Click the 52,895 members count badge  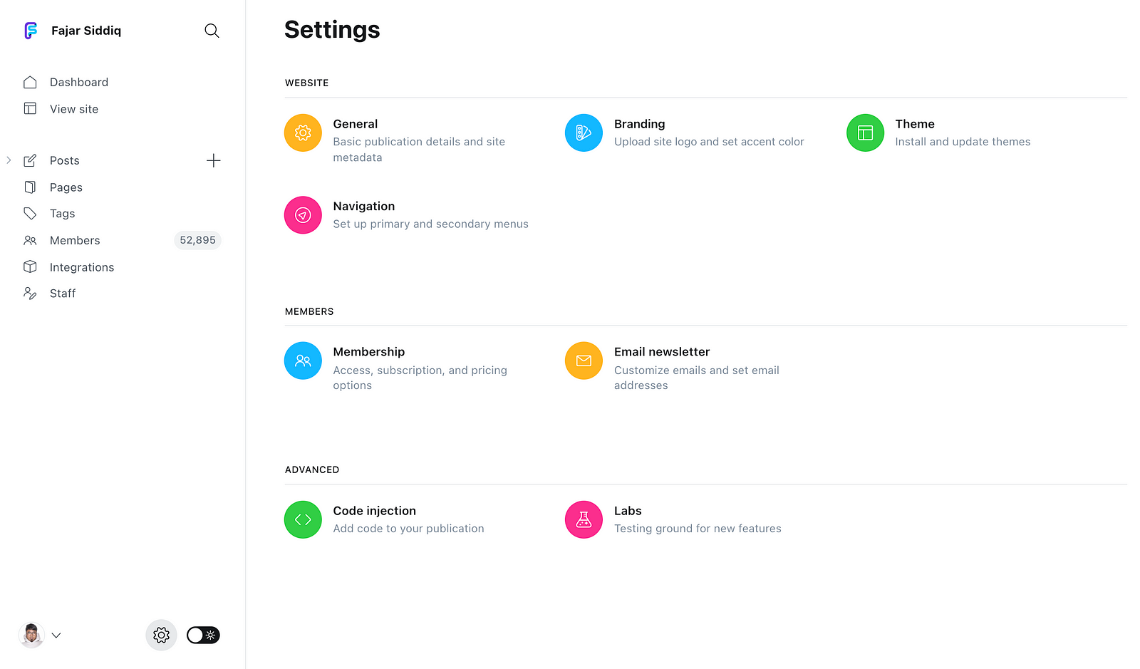pos(197,240)
